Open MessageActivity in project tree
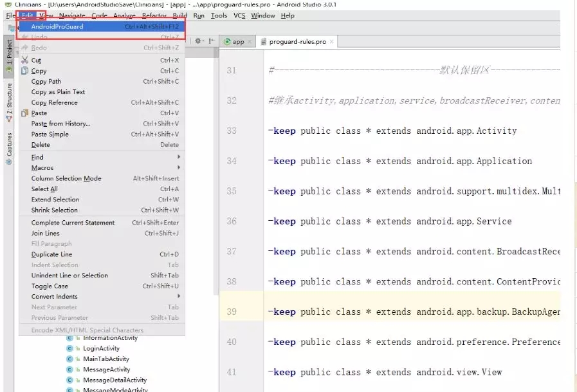 (x=106, y=369)
